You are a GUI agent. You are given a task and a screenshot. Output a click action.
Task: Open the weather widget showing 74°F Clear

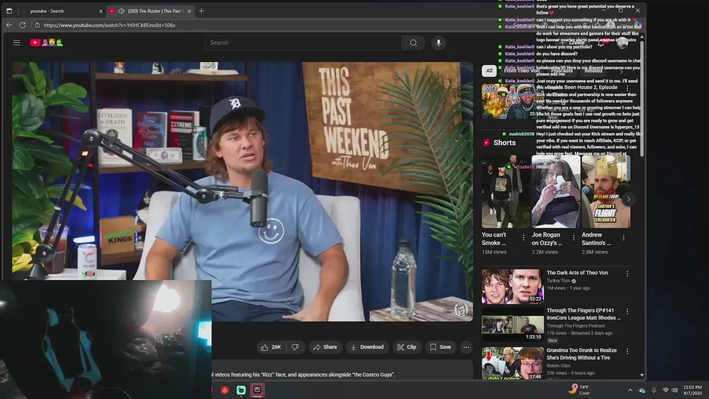coord(579,390)
